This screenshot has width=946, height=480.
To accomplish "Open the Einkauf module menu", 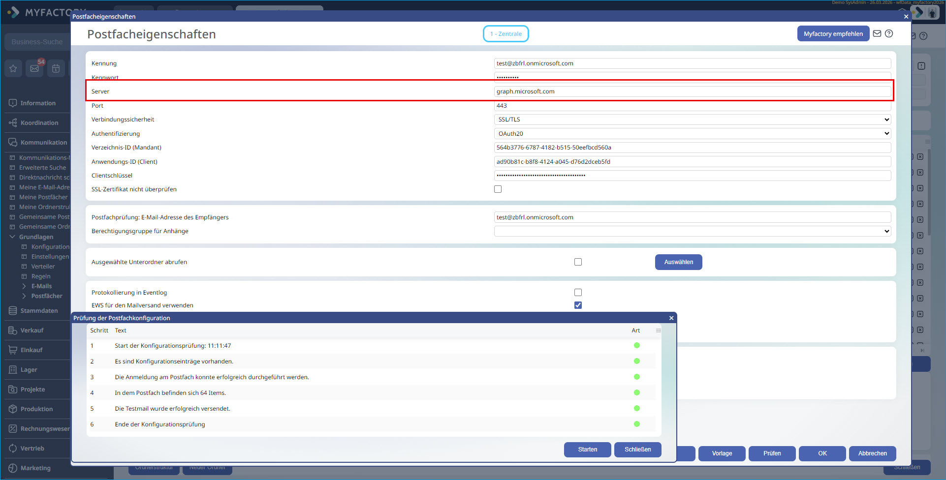I will coord(32,350).
